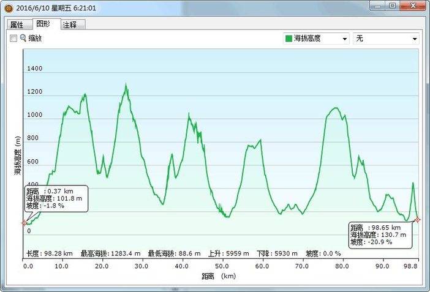Close the window with the red X
Screen dimensions: 430x292
pyautogui.click(x=413, y=6)
